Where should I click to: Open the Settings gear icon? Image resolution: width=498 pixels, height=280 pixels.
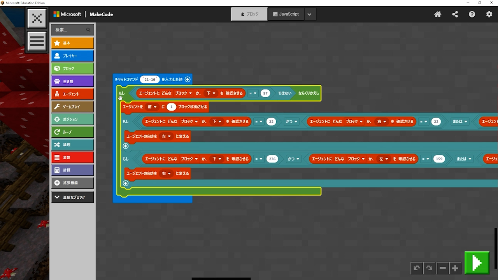[489, 14]
